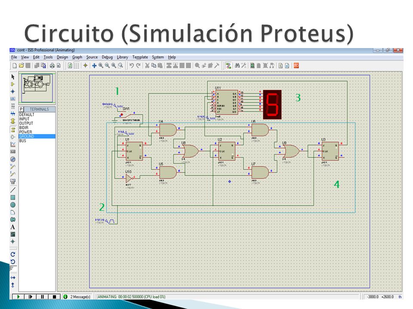Open the File menu
The height and width of the screenshot is (309, 413).
(x=14, y=57)
